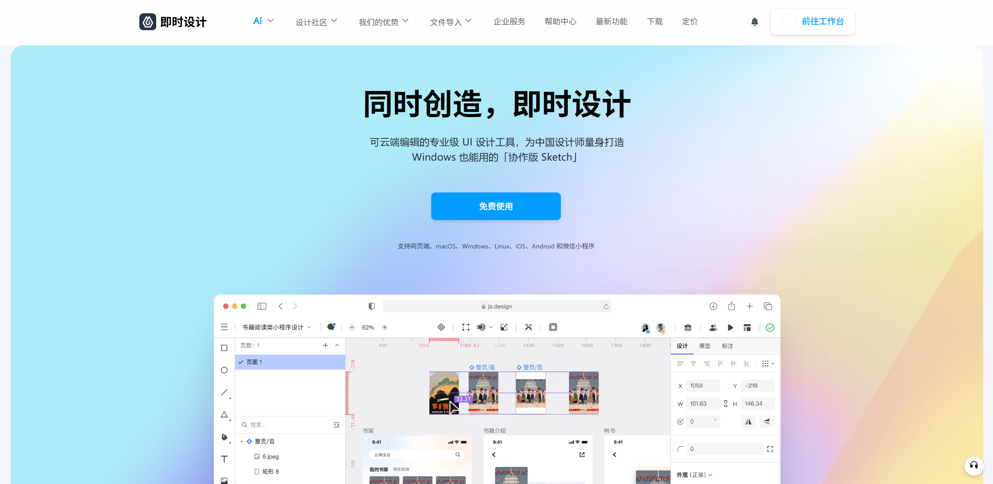Click the 即时设计 logo icon
The image size is (993, 484).
148,22
